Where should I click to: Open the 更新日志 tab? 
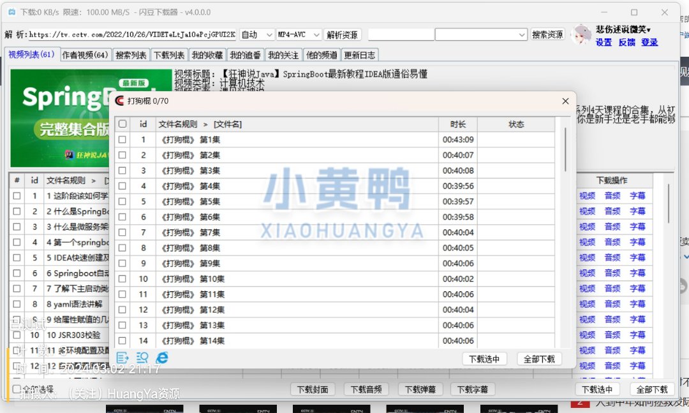coord(360,55)
